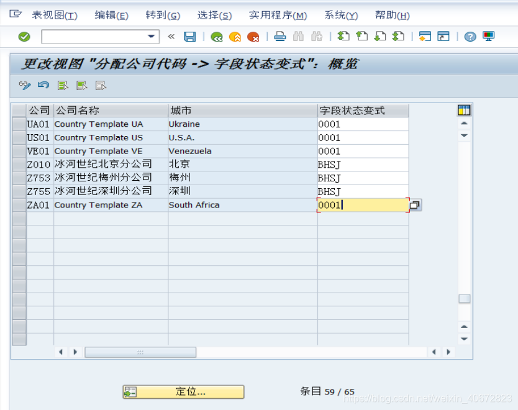
Task: Open the 表视图(T) menu
Action: pos(55,15)
